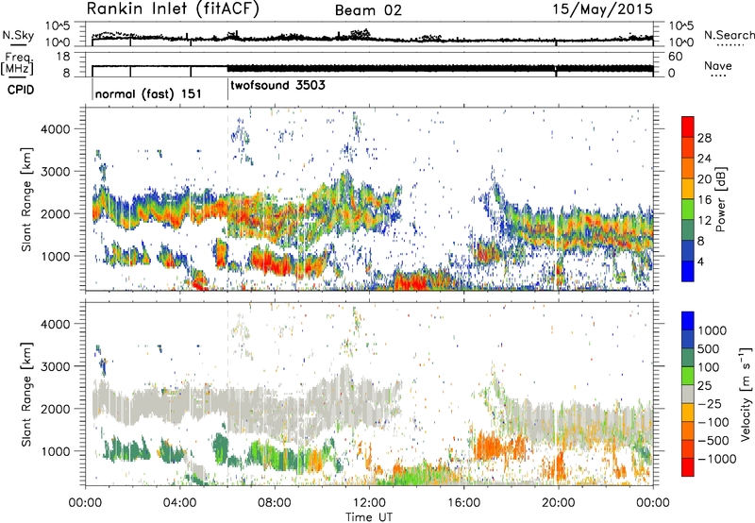The image size is (755, 523).
Task: Click the 'Beam 02' label
Action: pos(368,10)
